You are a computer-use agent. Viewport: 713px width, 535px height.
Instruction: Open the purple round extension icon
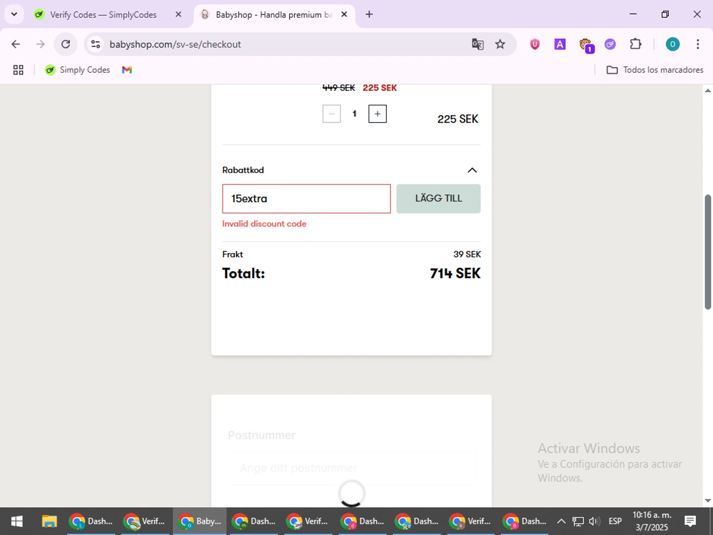610,44
